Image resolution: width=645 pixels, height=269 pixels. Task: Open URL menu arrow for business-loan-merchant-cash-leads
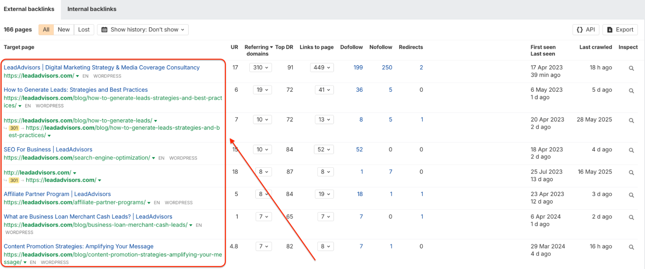[x=191, y=225]
